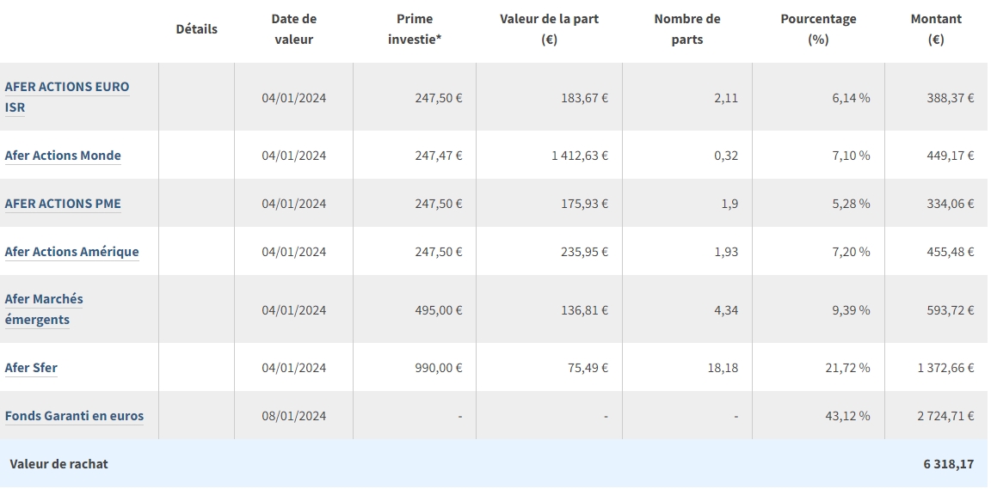The image size is (991, 489).
Task: Open the Afer Actions Amérique fund link
Action: coord(71,252)
